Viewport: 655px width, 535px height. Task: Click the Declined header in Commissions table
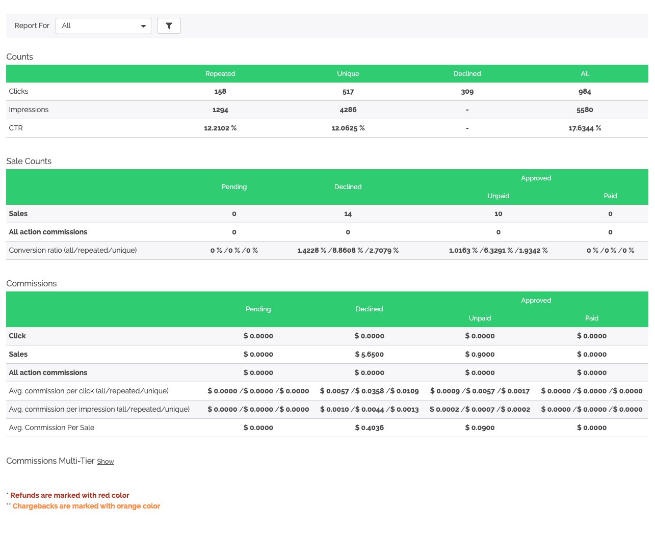click(x=370, y=309)
